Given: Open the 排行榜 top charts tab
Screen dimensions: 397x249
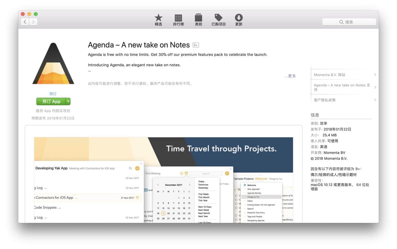Looking at the screenshot, I should coord(178,20).
